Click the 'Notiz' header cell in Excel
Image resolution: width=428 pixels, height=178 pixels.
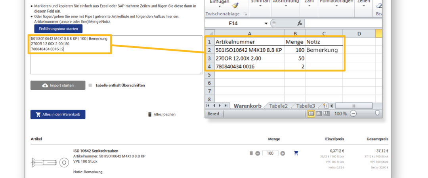pos(324,42)
